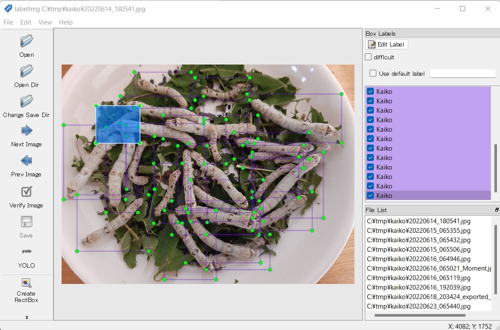Click the Open file icon
The height and width of the screenshot is (330, 500).
[x=26, y=41]
